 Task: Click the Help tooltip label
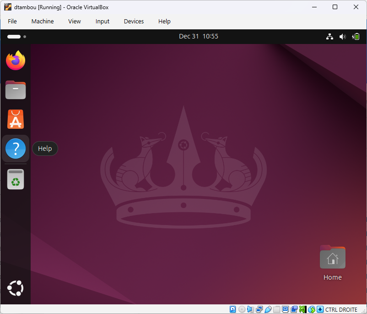(x=45, y=149)
